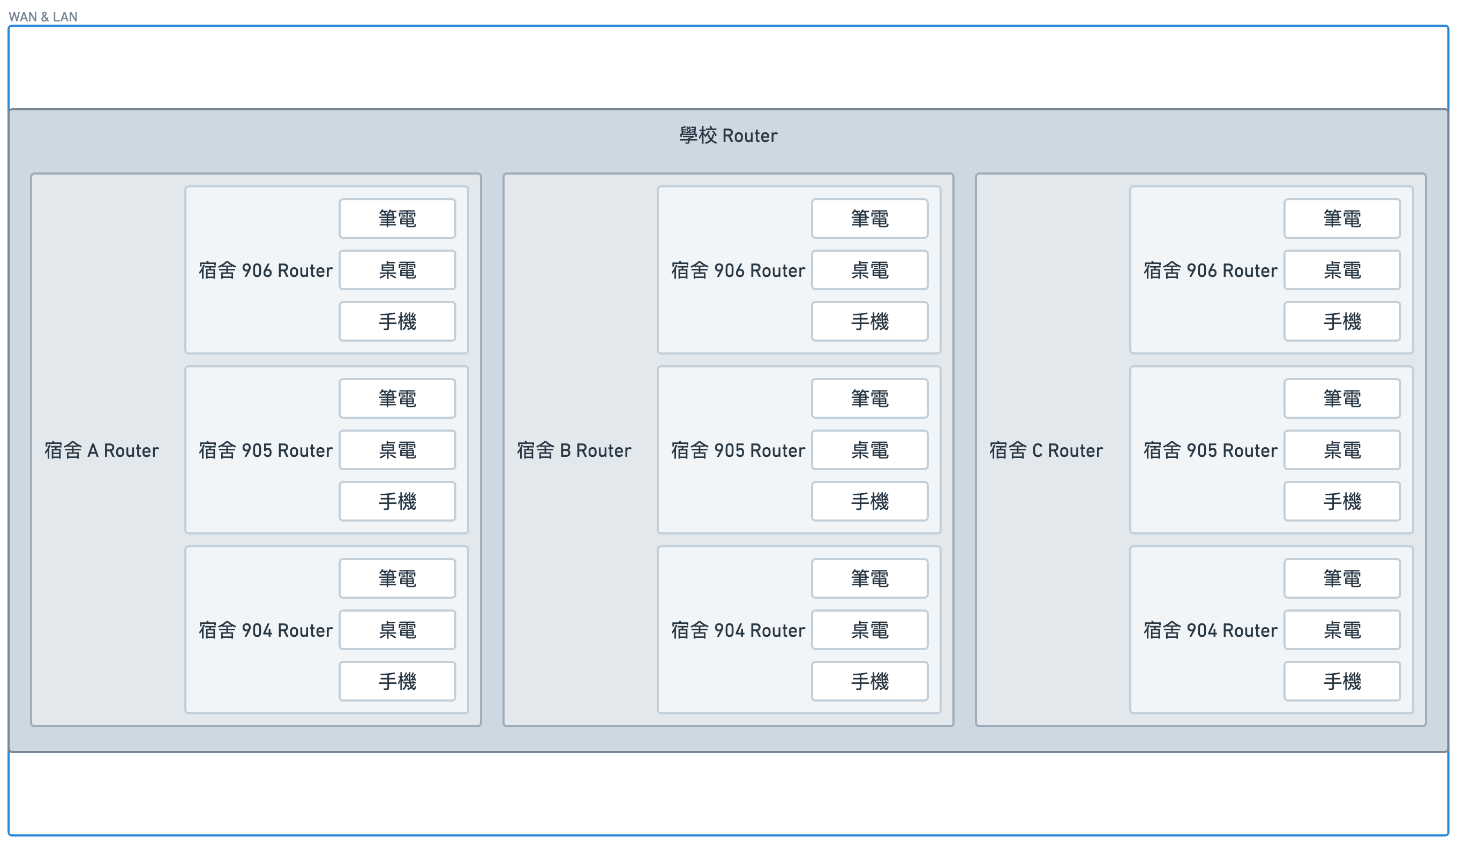Select 手機 box under 宿舍 A's 904 Router

(397, 681)
